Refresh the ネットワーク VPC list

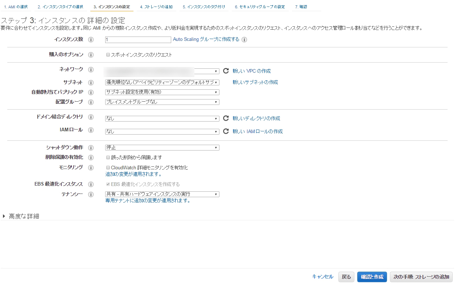coord(226,71)
